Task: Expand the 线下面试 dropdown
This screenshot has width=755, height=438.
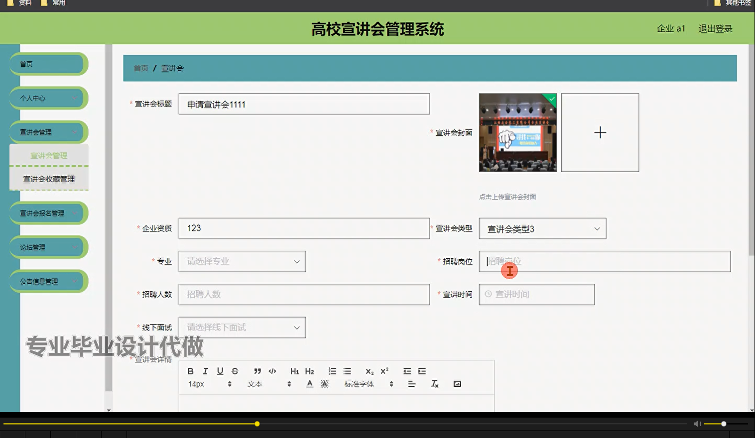Action: 242,327
